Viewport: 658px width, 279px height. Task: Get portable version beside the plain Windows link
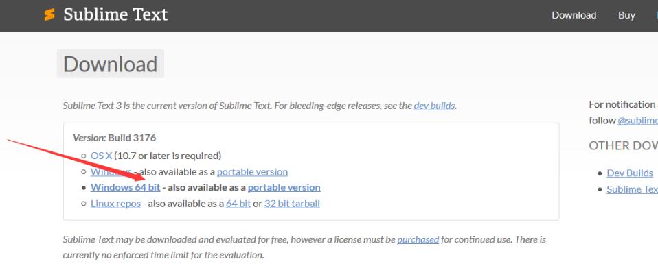(252, 171)
